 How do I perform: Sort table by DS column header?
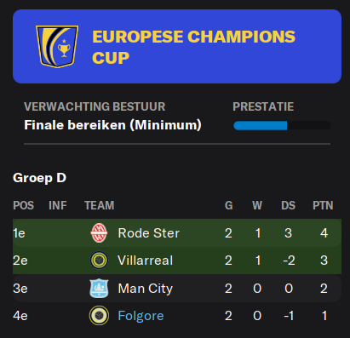(288, 205)
